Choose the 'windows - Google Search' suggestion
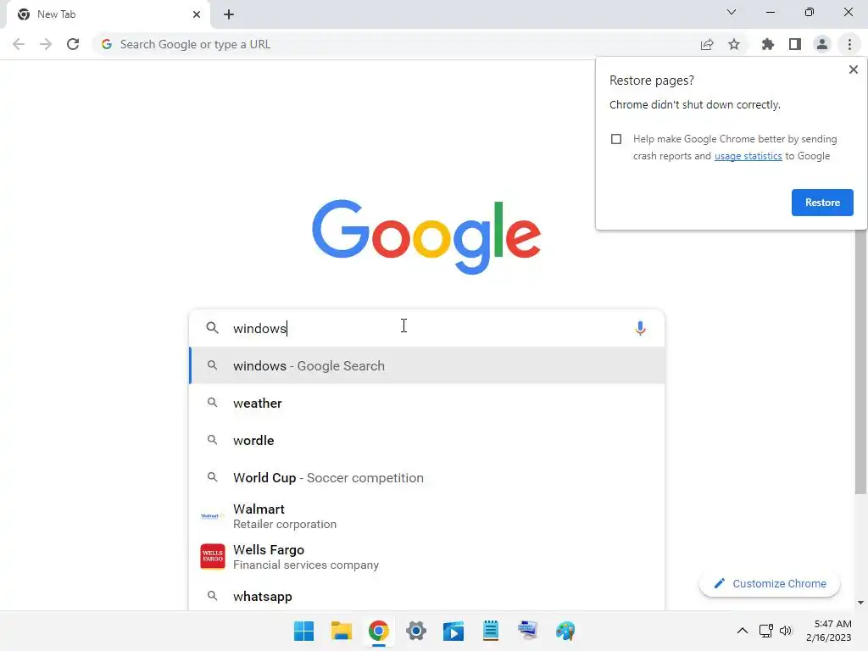Viewport: 868px width, 651px height. tap(426, 365)
